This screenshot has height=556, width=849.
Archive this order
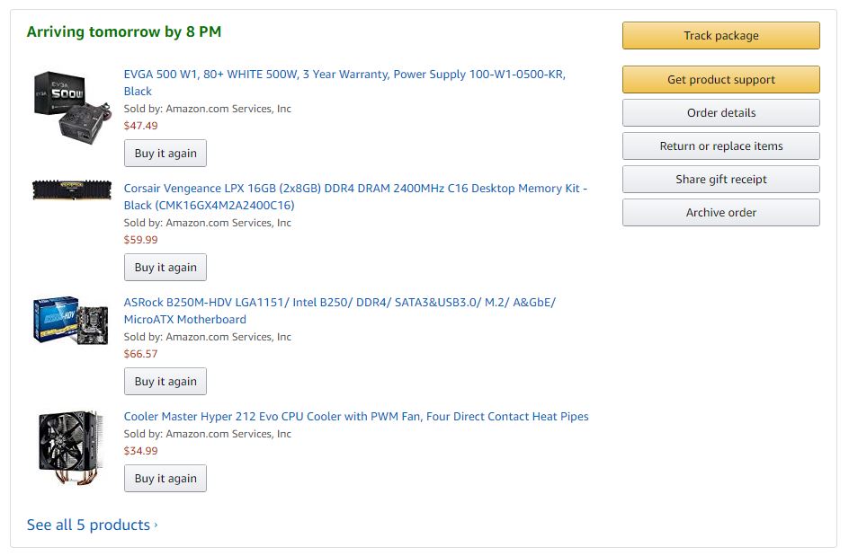click(720, 213)
